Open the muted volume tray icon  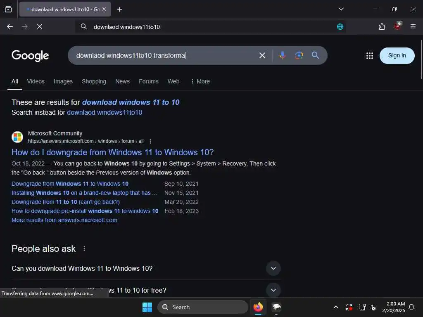point(373,307)
